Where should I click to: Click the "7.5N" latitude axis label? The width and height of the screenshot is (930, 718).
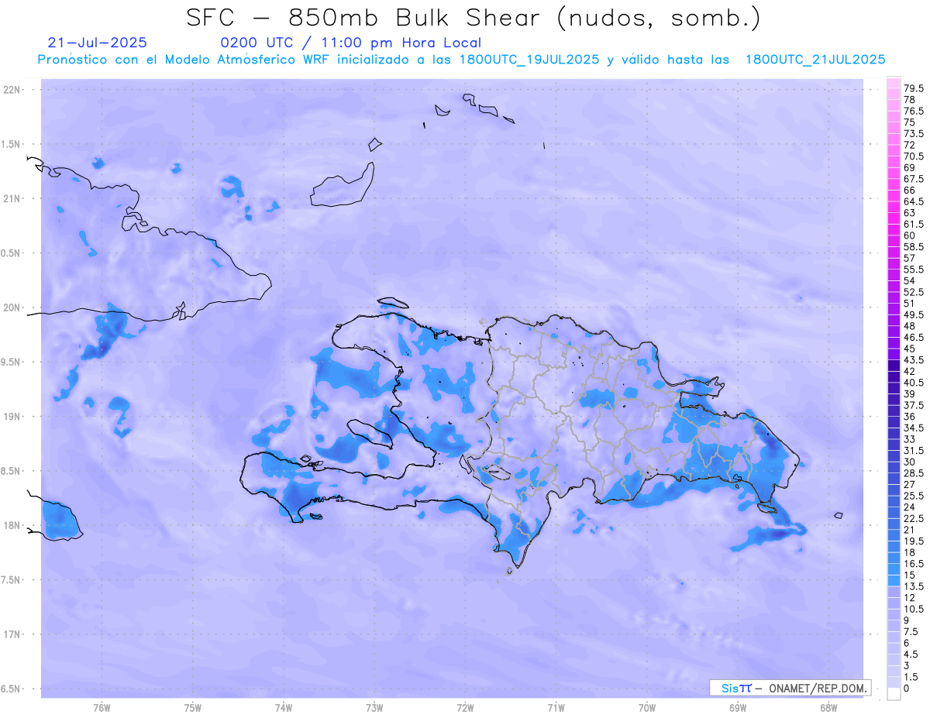point(11,580)
